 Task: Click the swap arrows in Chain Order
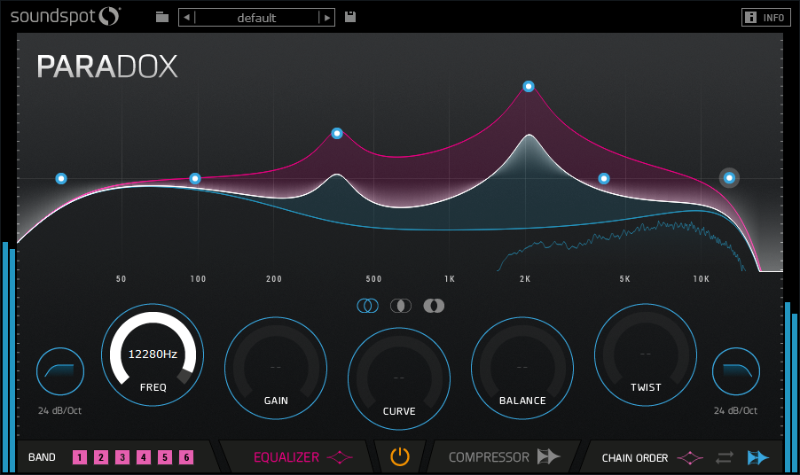click(x=725, y=458)
